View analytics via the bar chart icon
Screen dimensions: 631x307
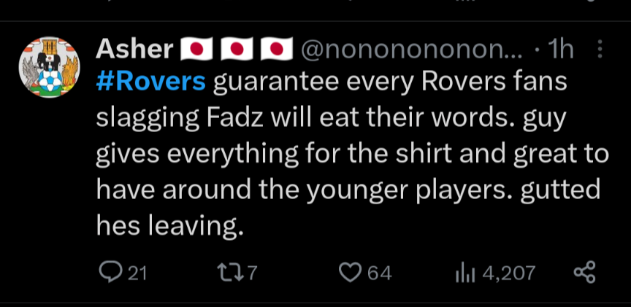tap(465, 273)
